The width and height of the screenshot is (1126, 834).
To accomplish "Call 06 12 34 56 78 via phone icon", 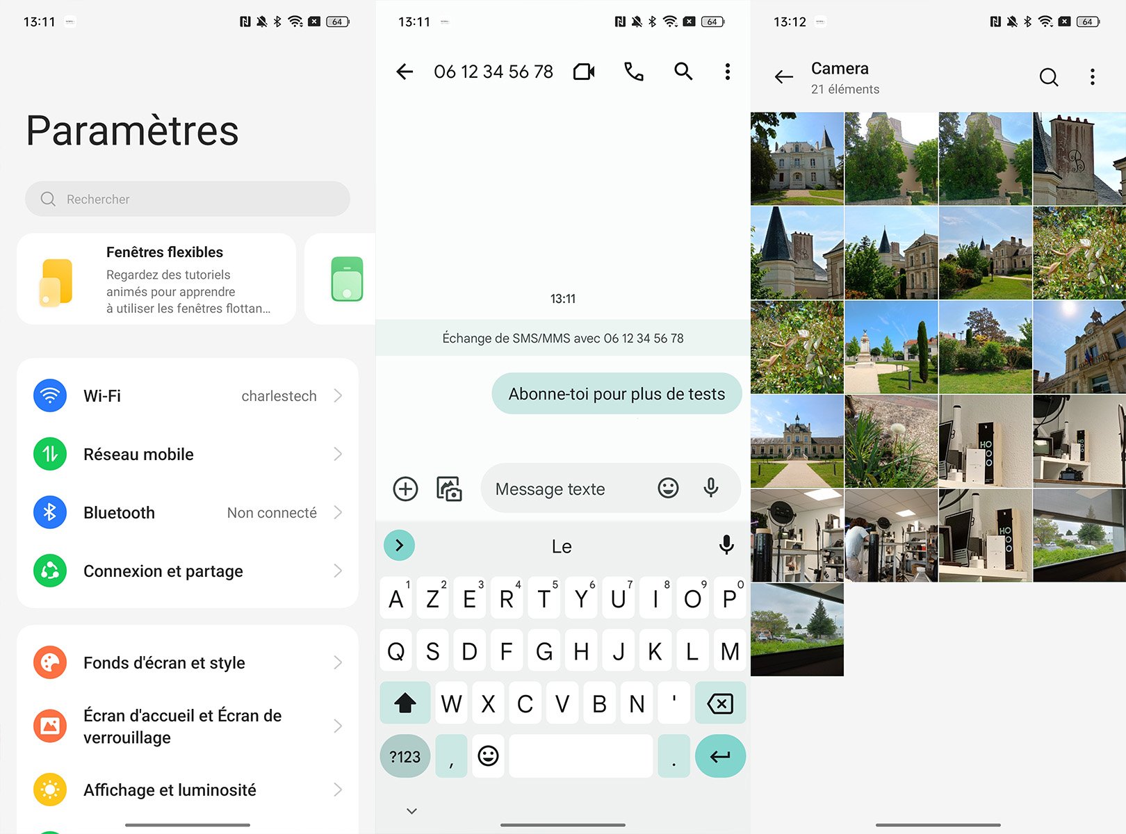I will pos(634,72).
